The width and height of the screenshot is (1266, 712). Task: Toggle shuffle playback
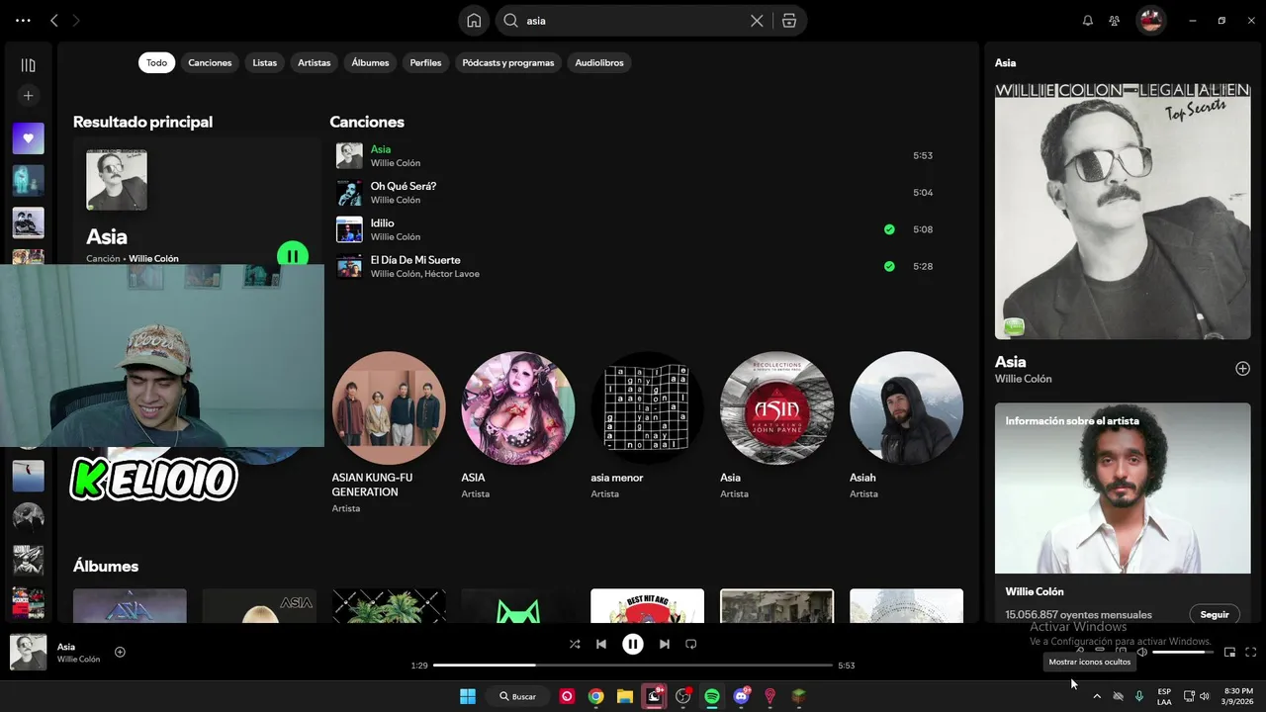click(x=575, y=644)
